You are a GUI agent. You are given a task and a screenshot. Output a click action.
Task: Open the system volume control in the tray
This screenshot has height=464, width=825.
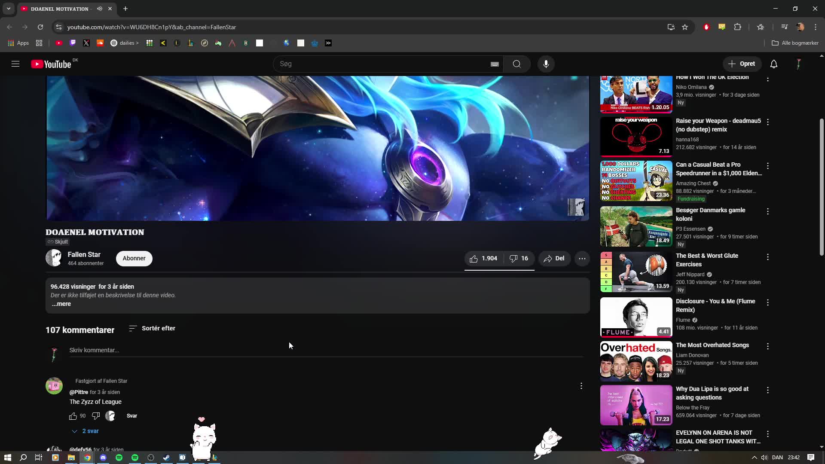click(x=764, y=458)
